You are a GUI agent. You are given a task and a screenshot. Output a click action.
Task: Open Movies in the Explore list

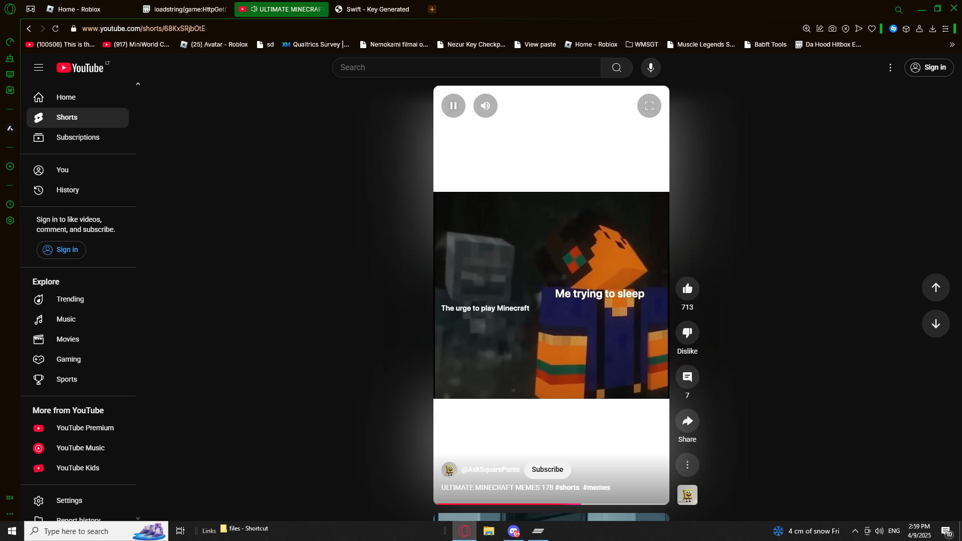(78, 339)
